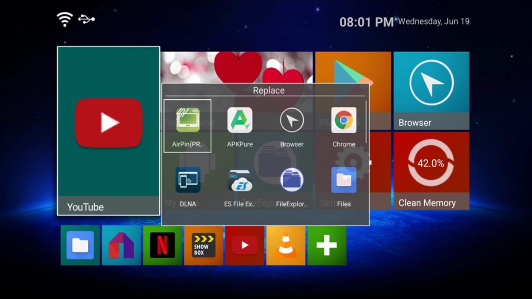
Task: Launch the VLC cone shortcut
Action: (286, 245)
